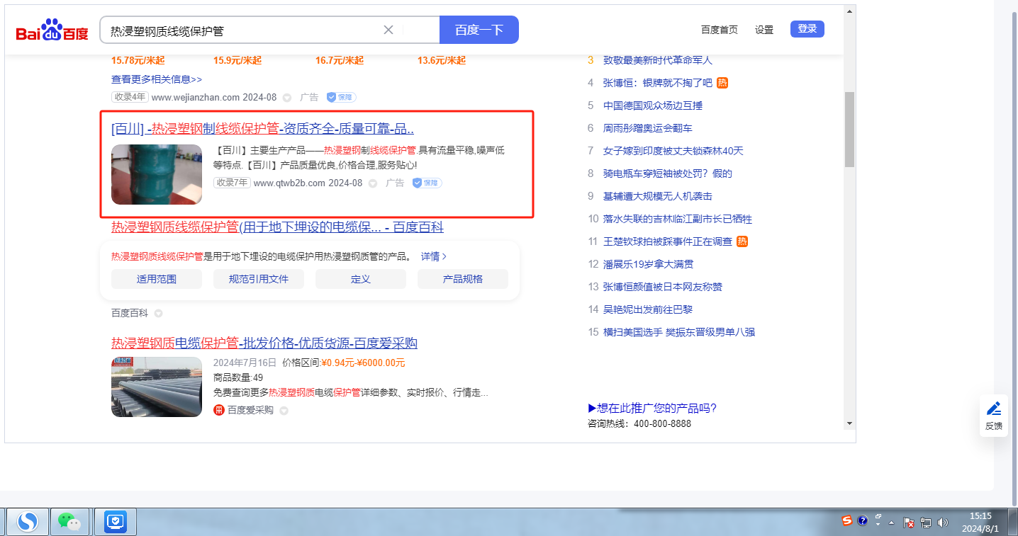This screenshot has width=1018, height=536.
Task: Open WeChat from the taskbar
Action: 69,522
